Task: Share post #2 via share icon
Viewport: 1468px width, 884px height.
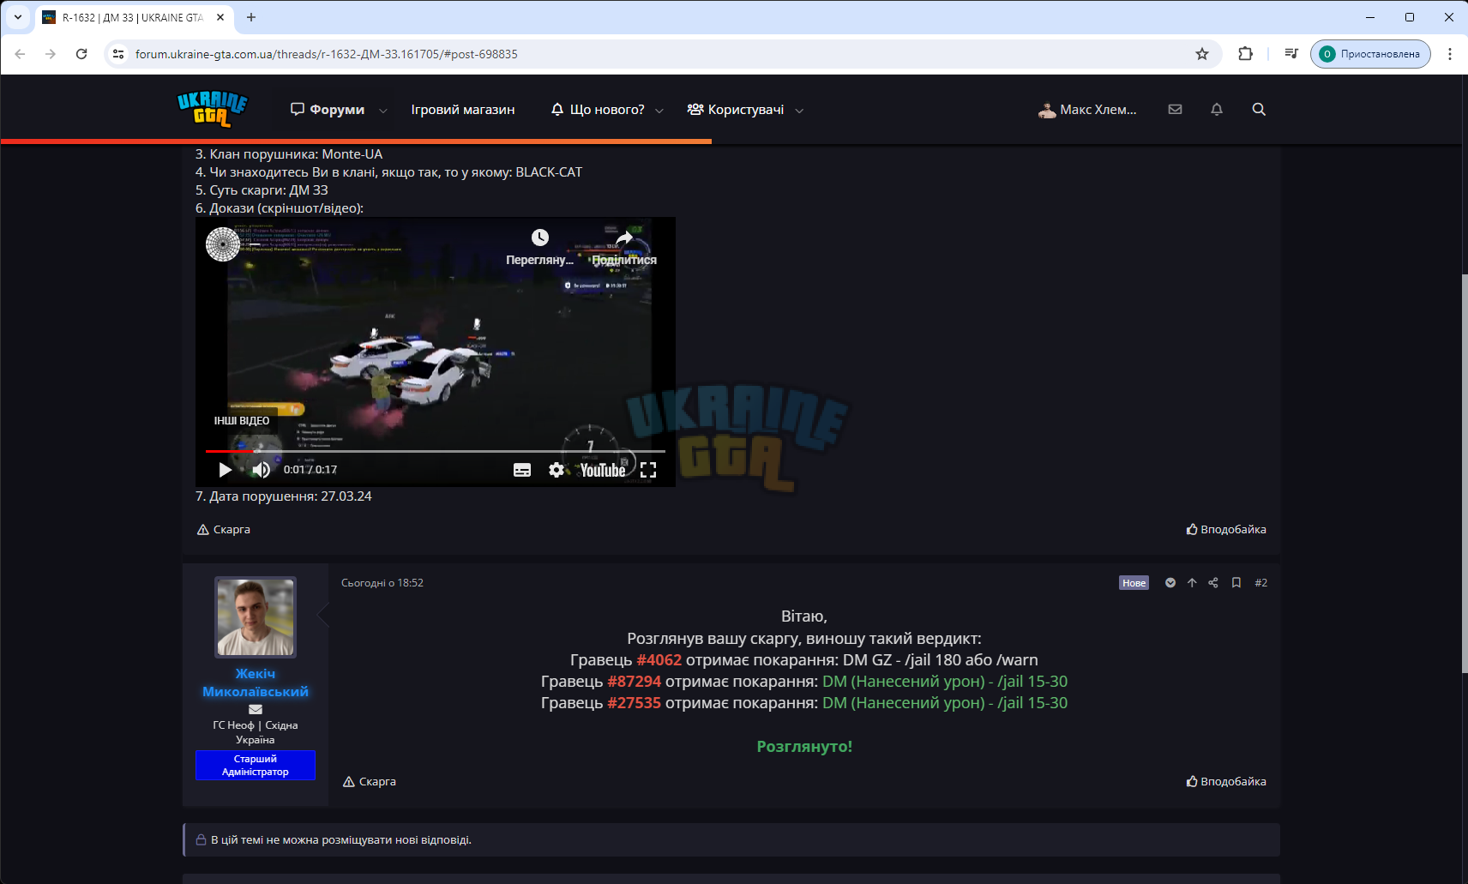Action: 1213,583
